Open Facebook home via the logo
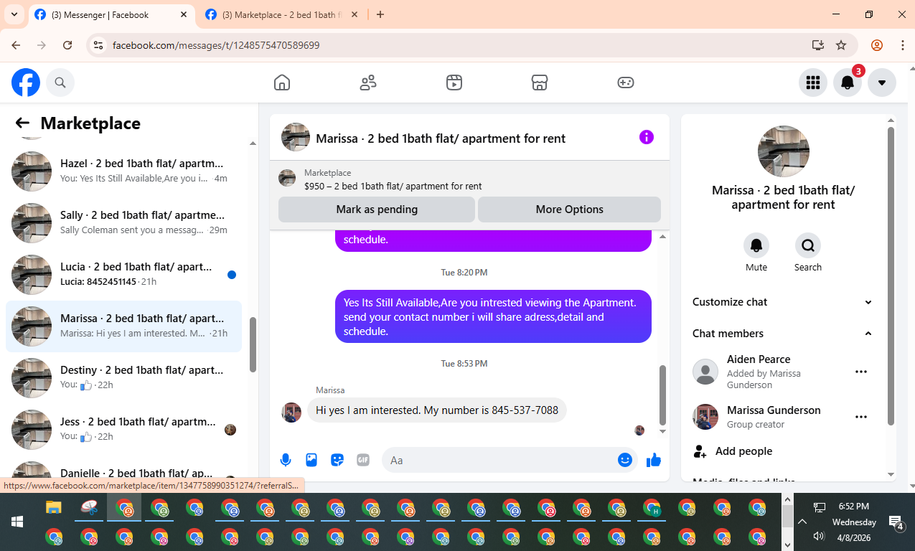 pos(26,83)
